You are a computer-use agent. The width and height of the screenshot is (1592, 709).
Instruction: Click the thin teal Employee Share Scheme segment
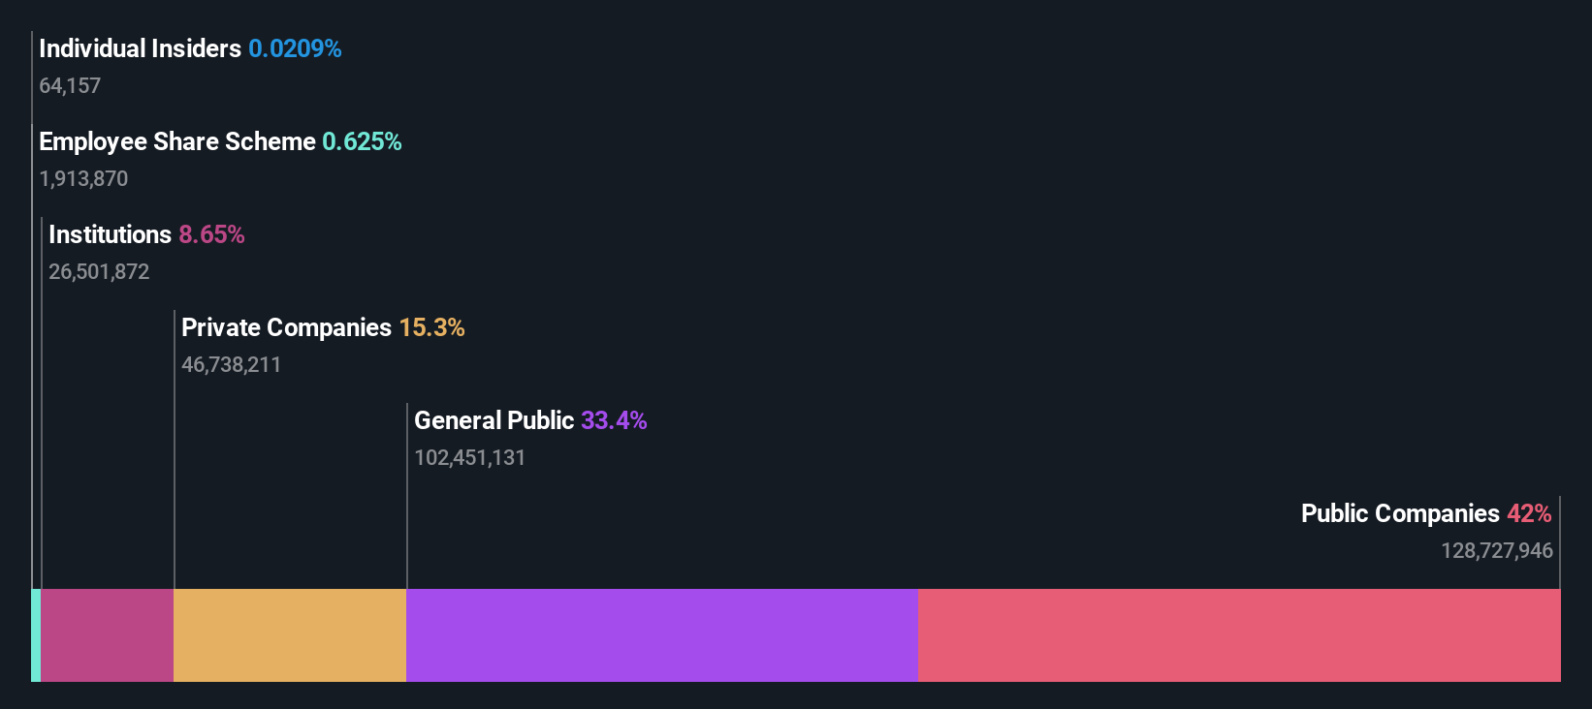pyautogui.click(x=36, y=635)
